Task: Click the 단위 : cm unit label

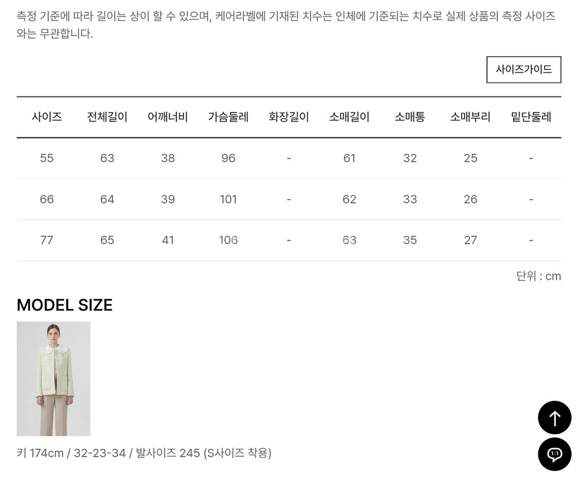Action: pos(539,277)
